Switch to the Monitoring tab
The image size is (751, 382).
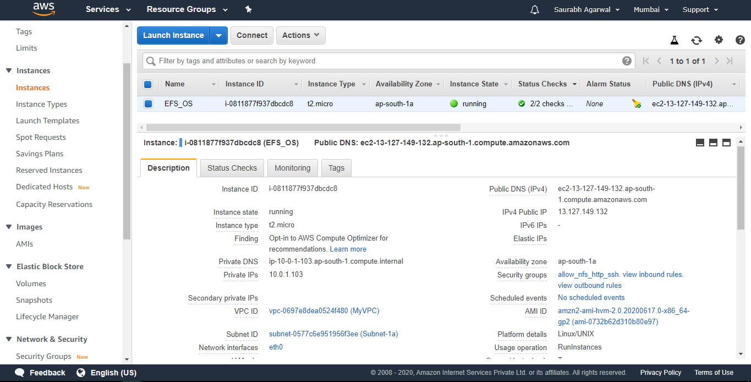pos(292,168)
